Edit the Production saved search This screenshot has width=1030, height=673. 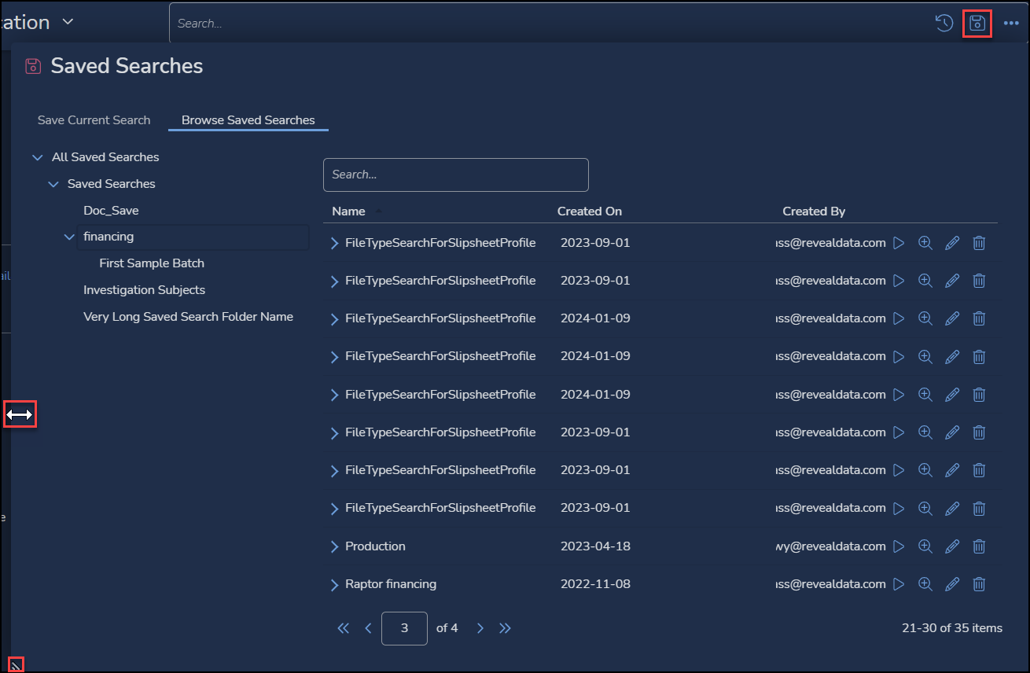coord(952,546)
